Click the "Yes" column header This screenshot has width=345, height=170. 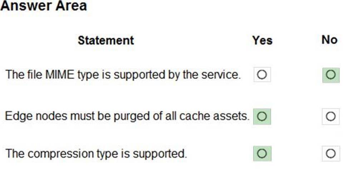tap(262, 40)
